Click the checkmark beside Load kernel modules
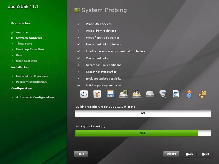This screenshot has height=164, width=219. [x=79, y=51]
